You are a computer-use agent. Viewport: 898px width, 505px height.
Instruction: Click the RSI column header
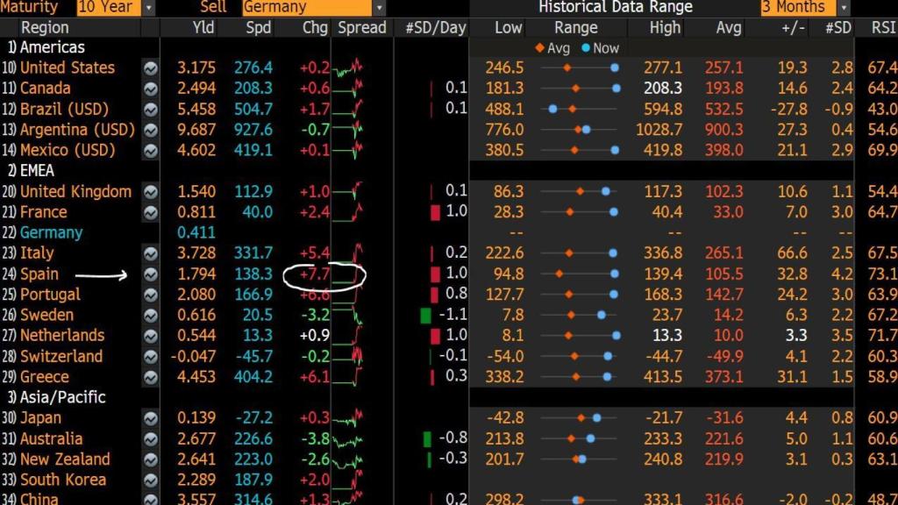pyautogui.click(x=881, y=27)
